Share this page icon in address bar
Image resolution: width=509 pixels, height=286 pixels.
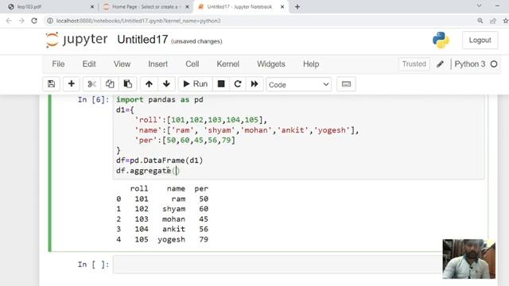(493, 21)
